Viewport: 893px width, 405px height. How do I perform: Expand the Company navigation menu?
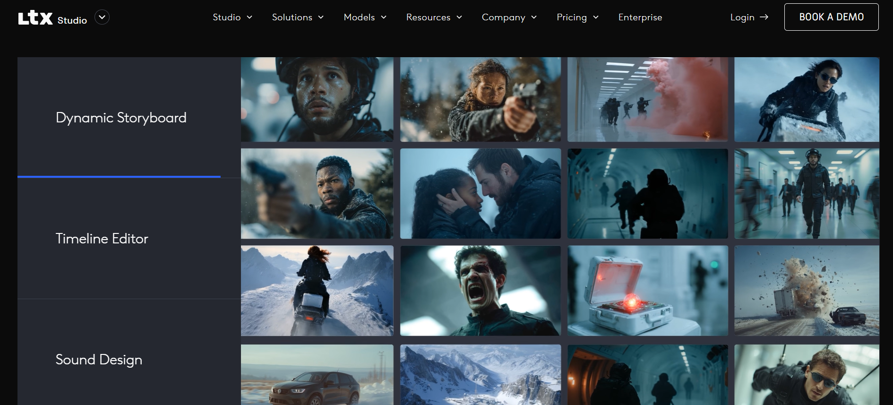[509, 17]
